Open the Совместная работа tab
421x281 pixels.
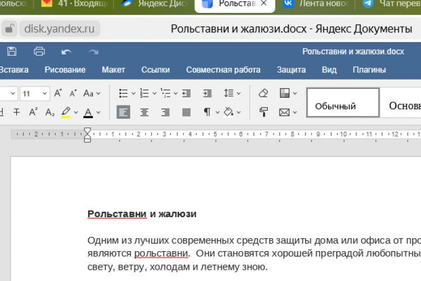tap(223, 70)
